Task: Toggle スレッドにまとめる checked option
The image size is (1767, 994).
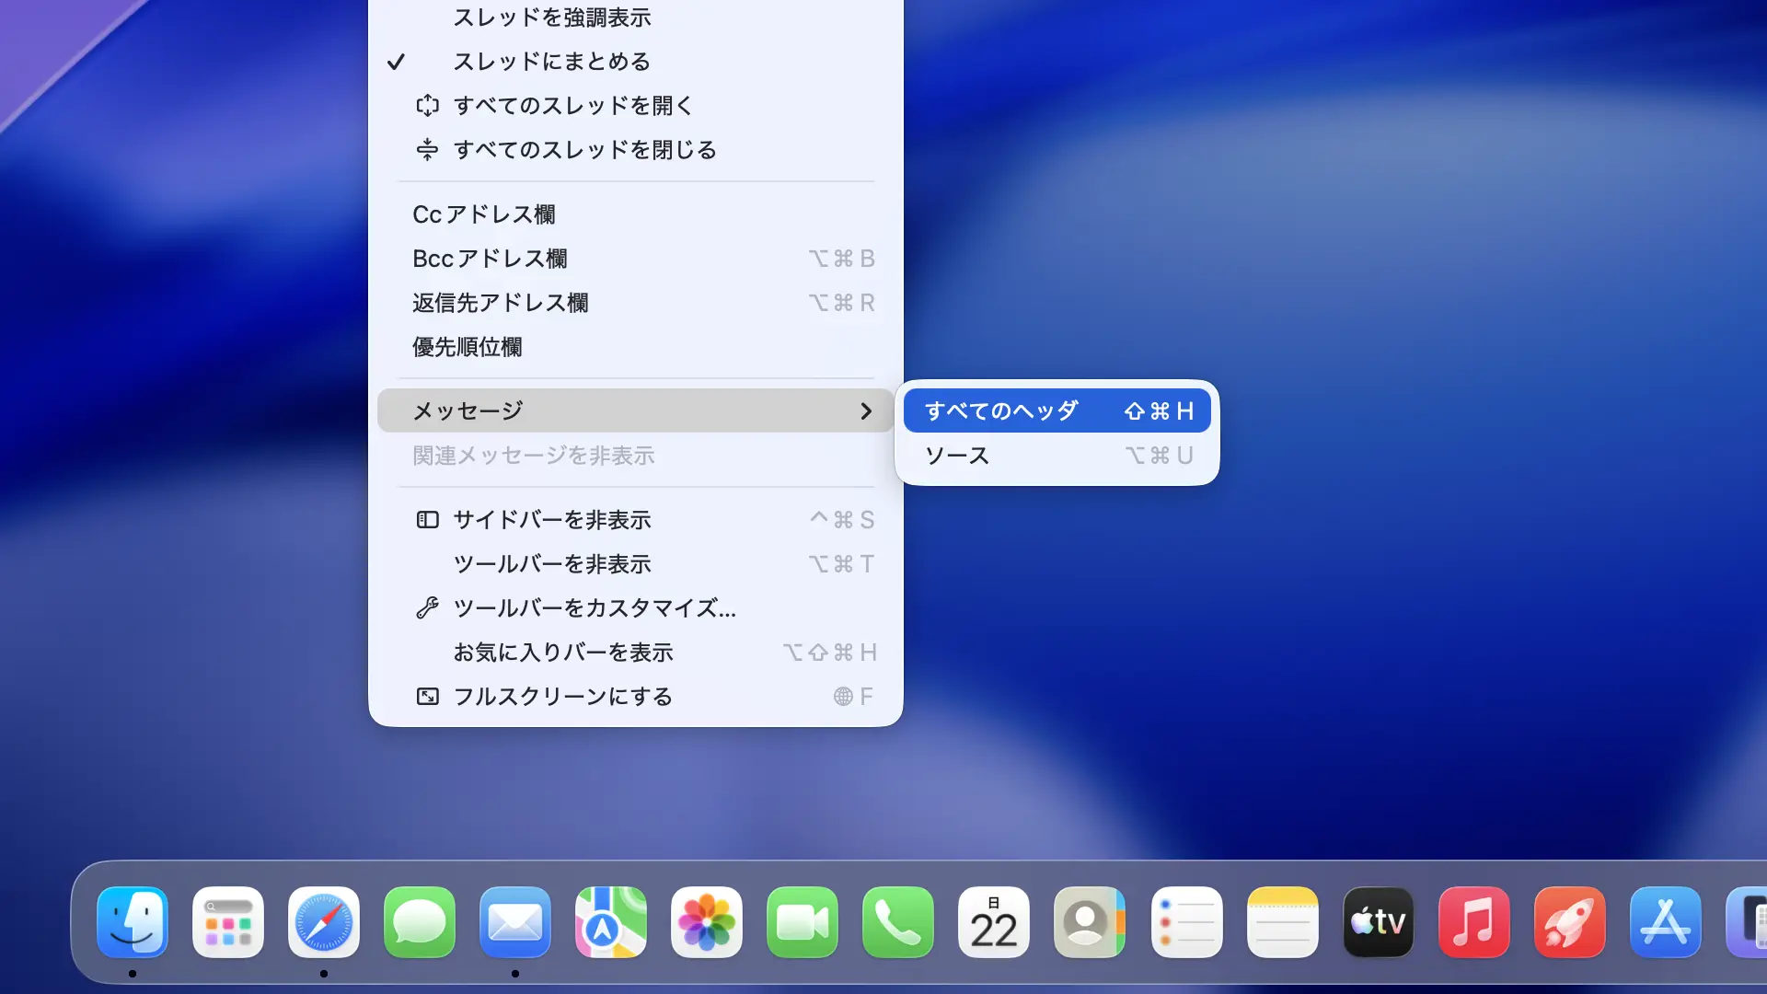Action: click(x=551, y=62)
